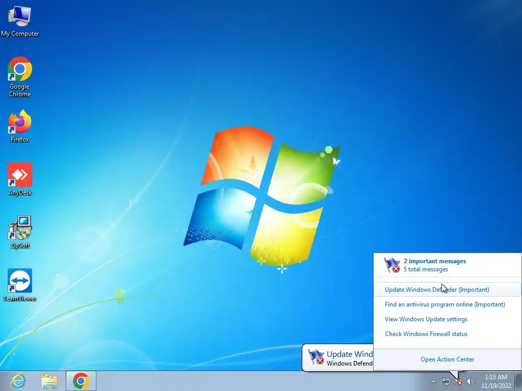This screenshot has width=522, height=391.
Task: Open View Windows Update settings
Action: [426, 319]
